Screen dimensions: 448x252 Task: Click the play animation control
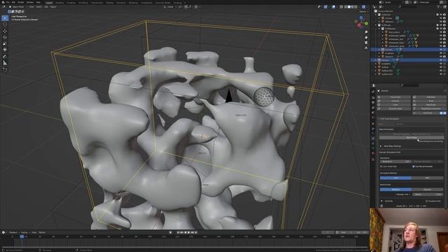(x=188, y=232)
